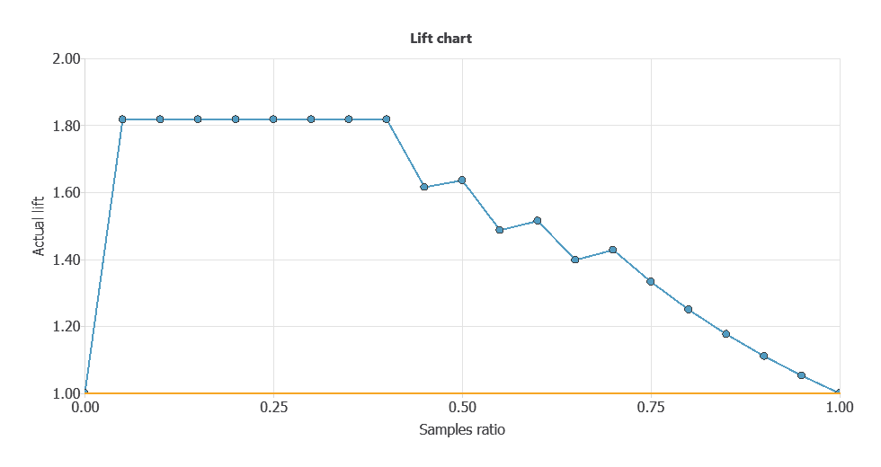881x467 pixels.
Task: Select the data point at samples ratio 0.85
Action: tap(726, 334)
